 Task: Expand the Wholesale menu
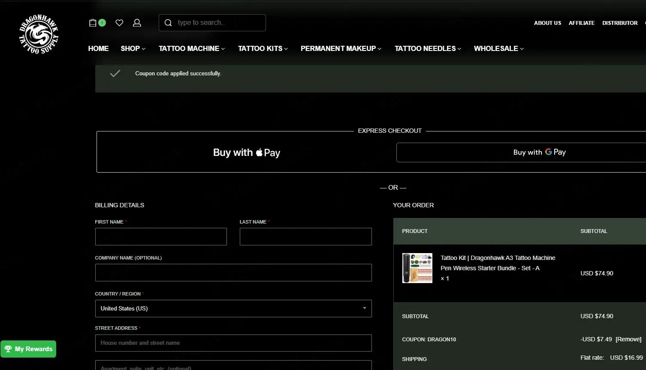pyautogui.click(x=499, y=49)
